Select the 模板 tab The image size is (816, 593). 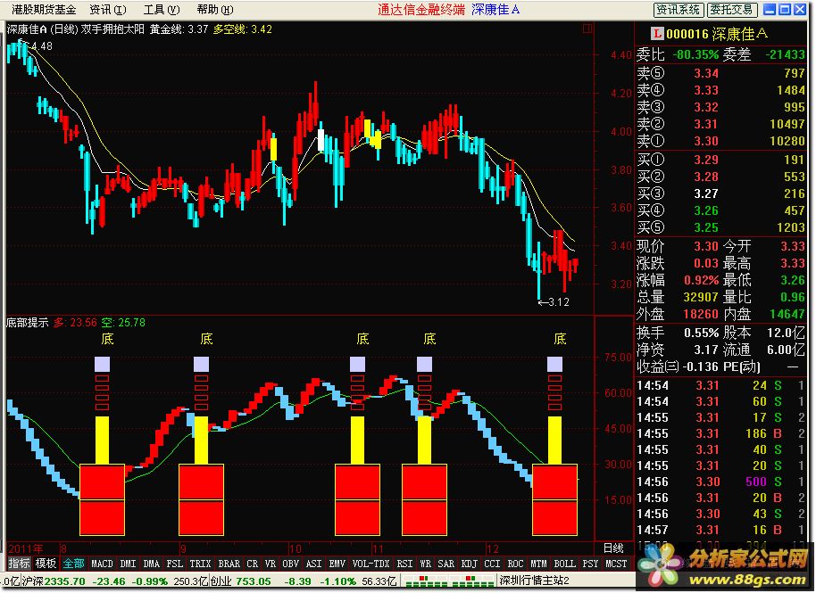[46, 564]
